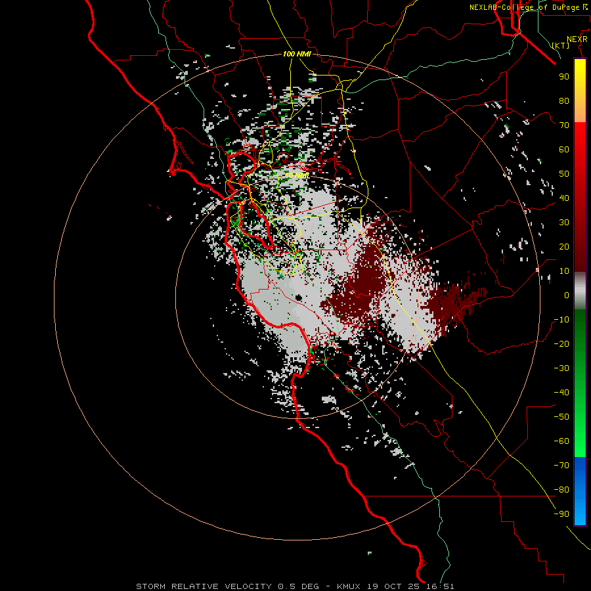Click the 10 value on the velocity scale
The width and height of the screenshot is (591, 591).
tap(564, 271)
